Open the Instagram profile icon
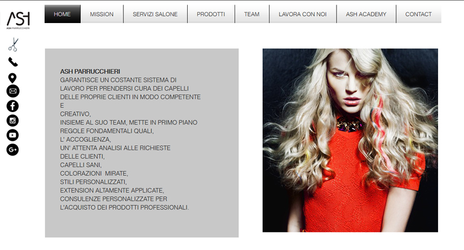The width and height of the screenshot is (464, 250). point(12,120)
